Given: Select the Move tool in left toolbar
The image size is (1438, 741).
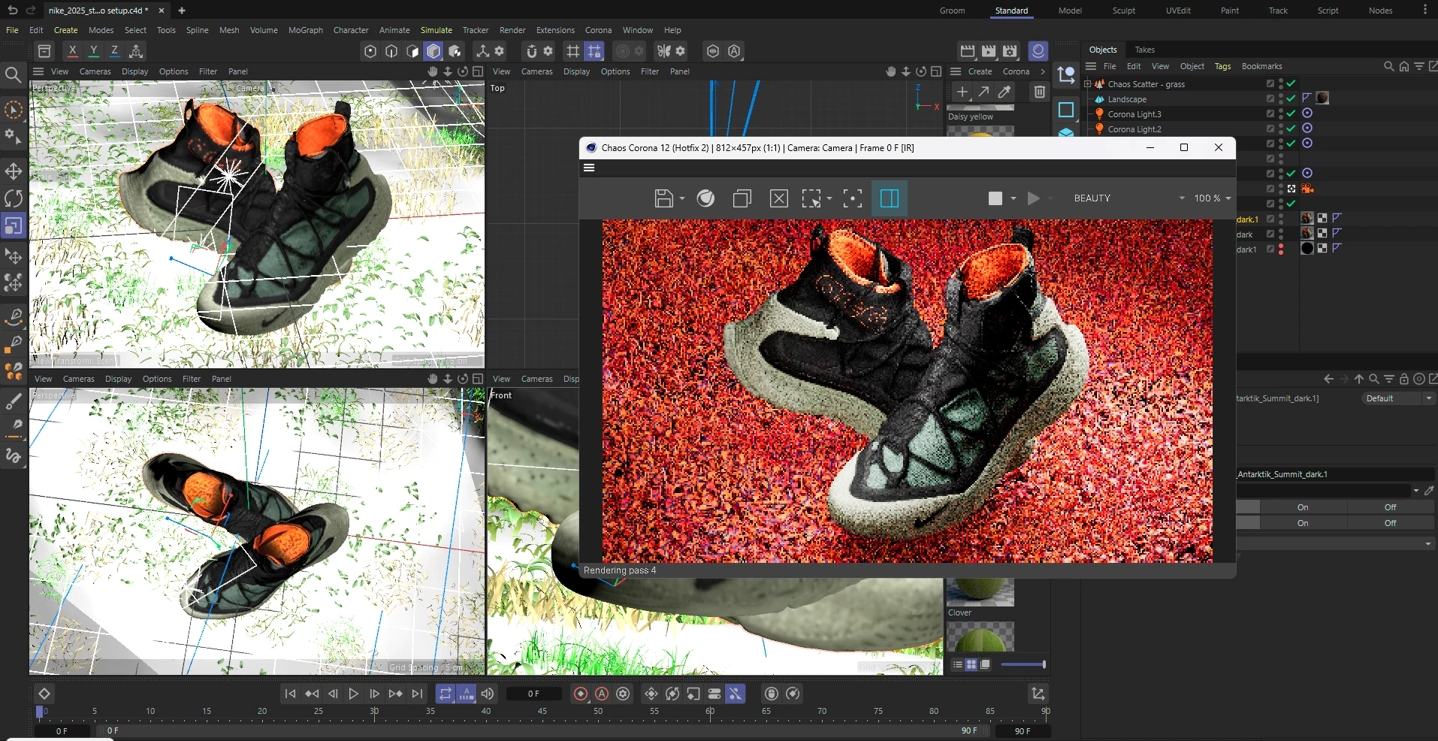Looking at the screenshot, I should click(x=14, y=171).
